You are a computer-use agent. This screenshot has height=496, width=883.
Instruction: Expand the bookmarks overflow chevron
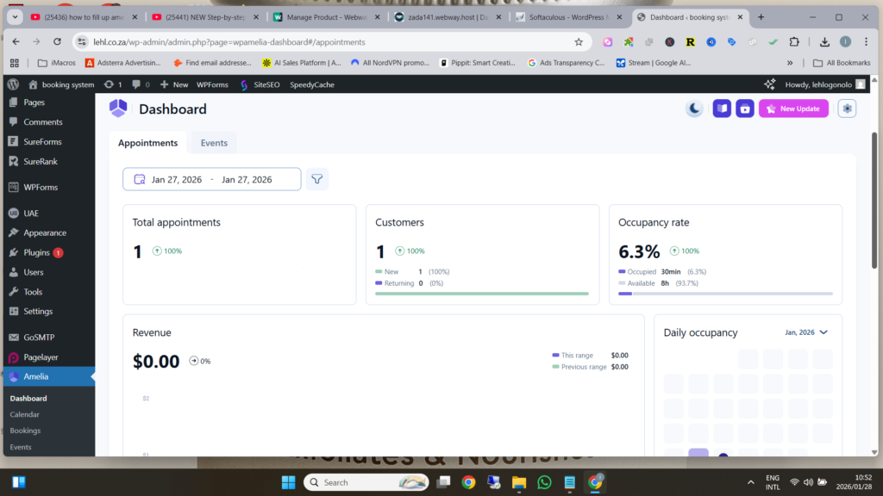(x=790, y=63)
